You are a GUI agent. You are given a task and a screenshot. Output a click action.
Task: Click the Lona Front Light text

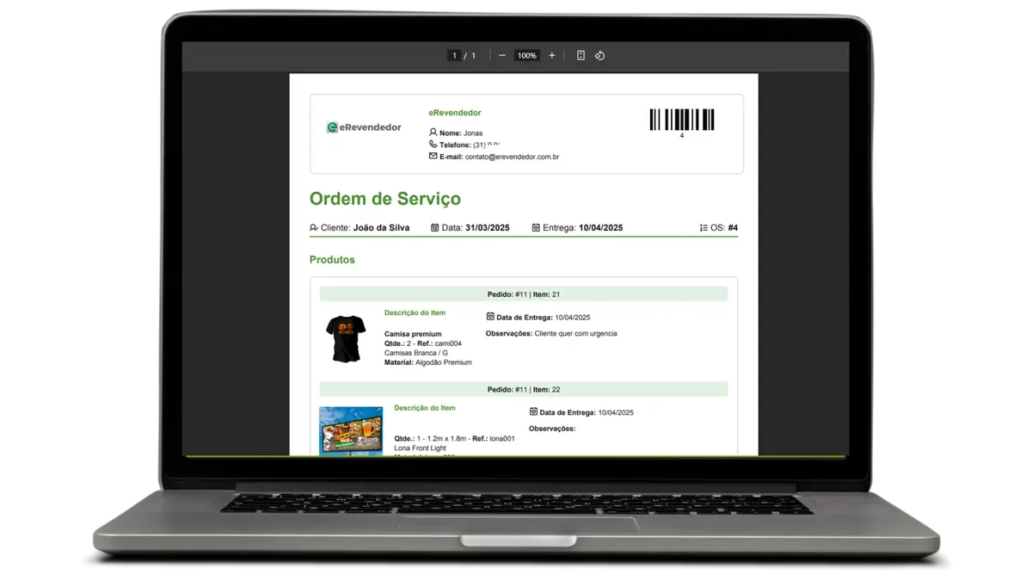421,448
